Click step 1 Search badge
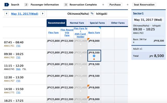The height and width of the screenshot is (103, 167). (x=7, y=5)
